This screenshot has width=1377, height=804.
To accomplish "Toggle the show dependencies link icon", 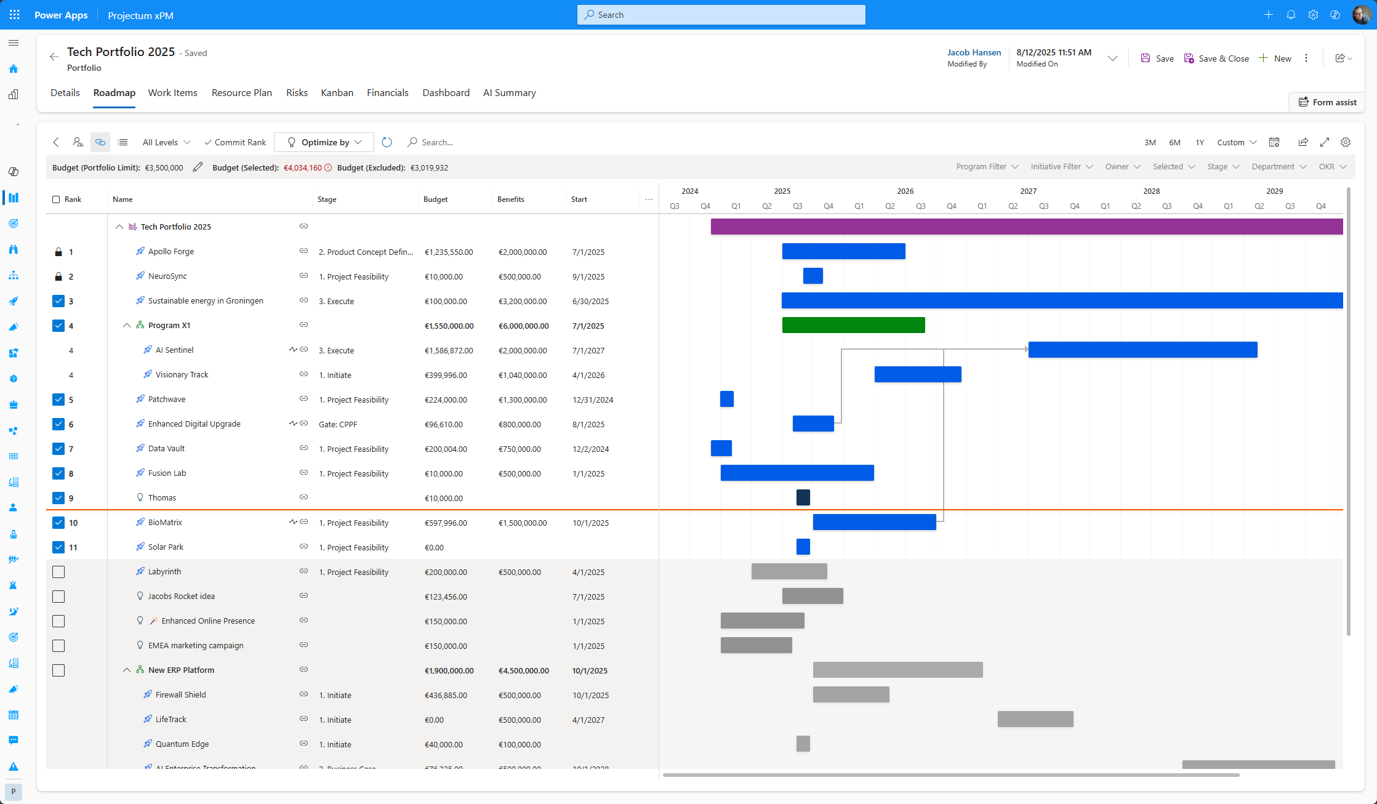I will pos(100,142).
